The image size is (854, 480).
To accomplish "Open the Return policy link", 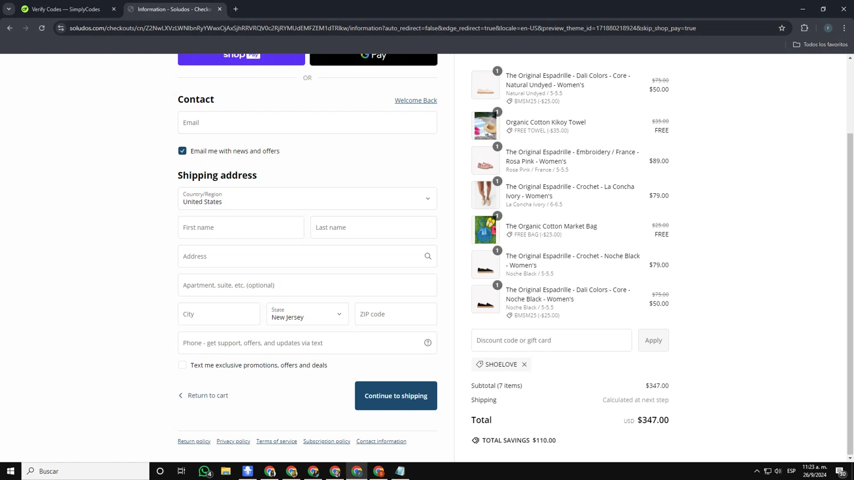I will [194, 441].
